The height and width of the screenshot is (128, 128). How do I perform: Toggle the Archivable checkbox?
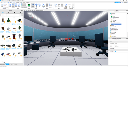[115, 52]
